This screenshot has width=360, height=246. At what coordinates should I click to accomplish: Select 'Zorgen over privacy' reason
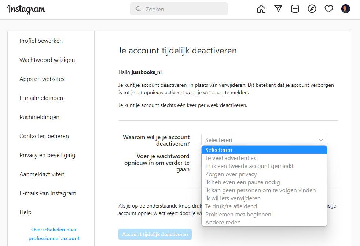coord(231,174)
